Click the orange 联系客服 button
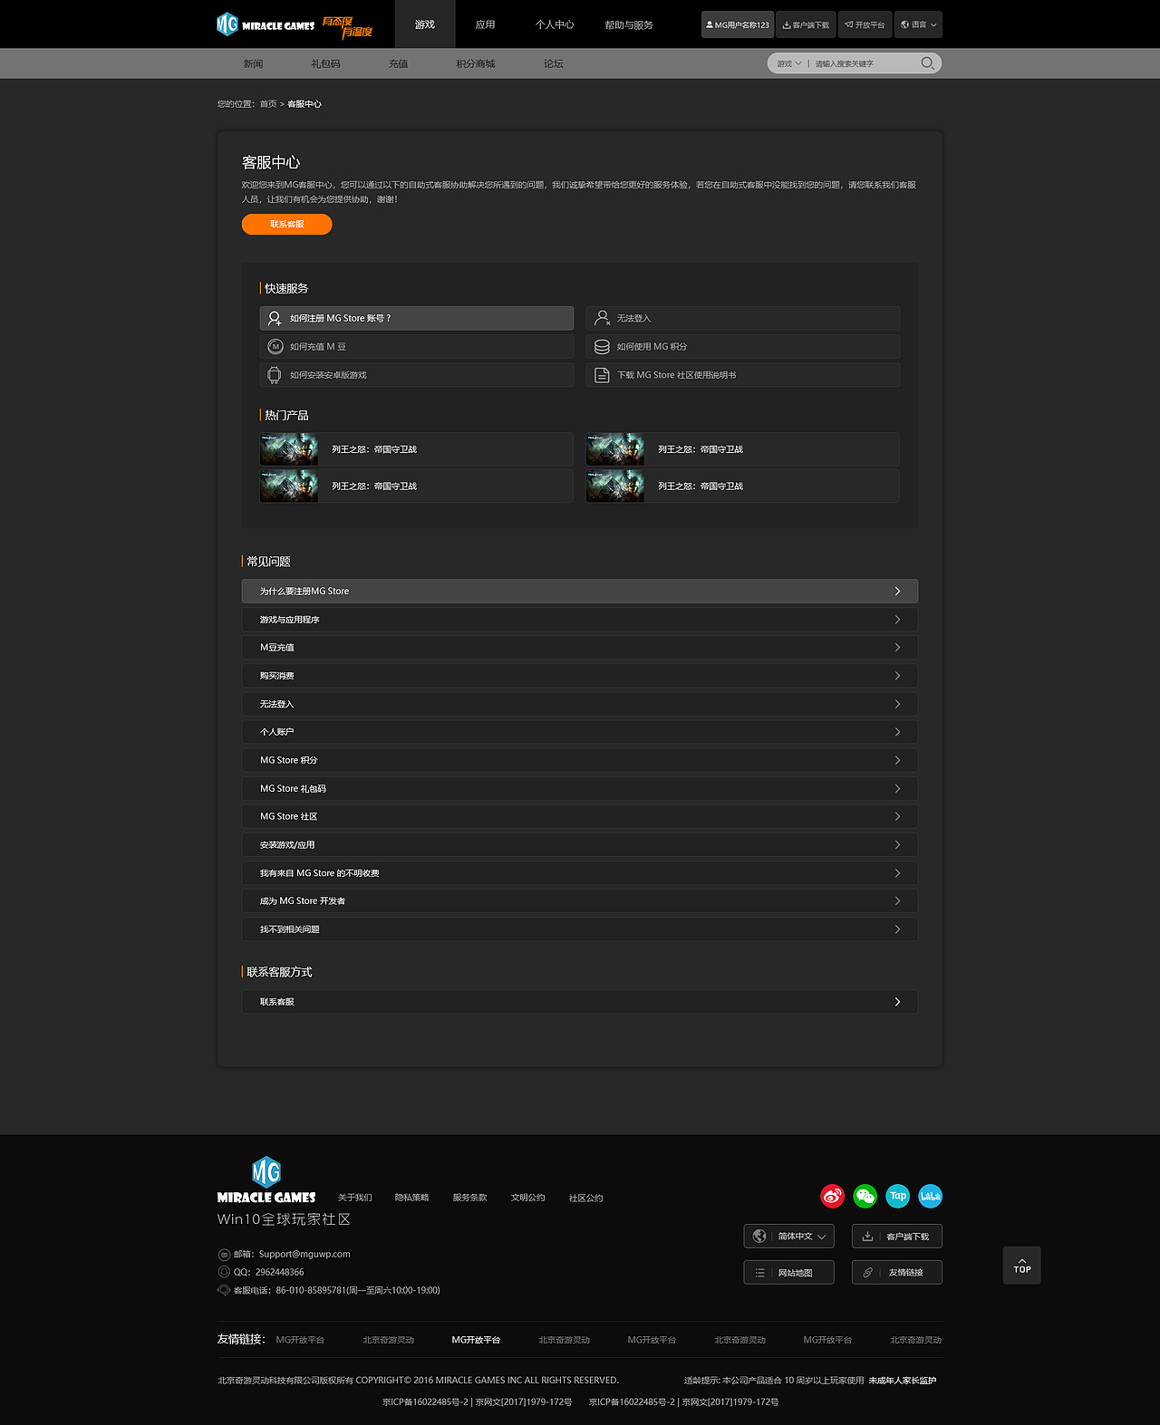 point(287,224)
